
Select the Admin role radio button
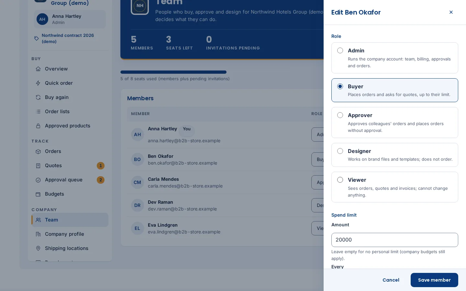tap(340, 50)
